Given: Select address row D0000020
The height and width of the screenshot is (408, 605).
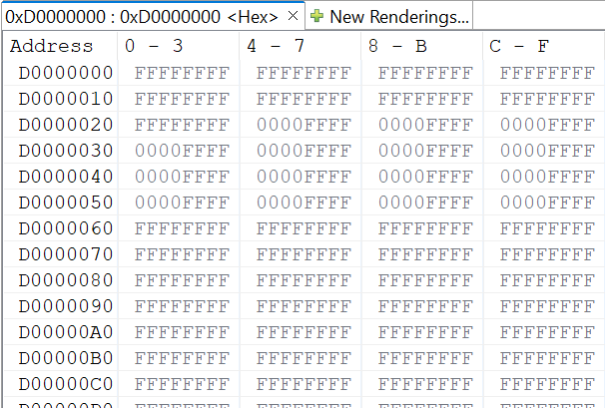Looking at the screenshot, I should point(66,125).
